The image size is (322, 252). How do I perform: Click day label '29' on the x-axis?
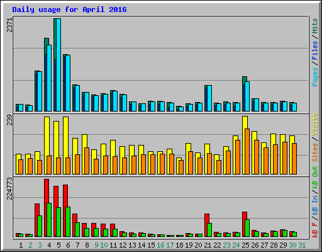coord(283,245)
